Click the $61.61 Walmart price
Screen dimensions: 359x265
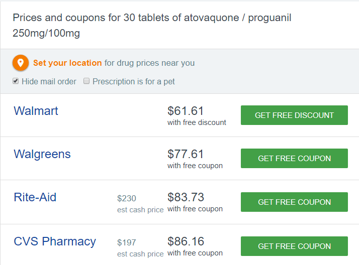pyautogui.click(x=186, y=111)
